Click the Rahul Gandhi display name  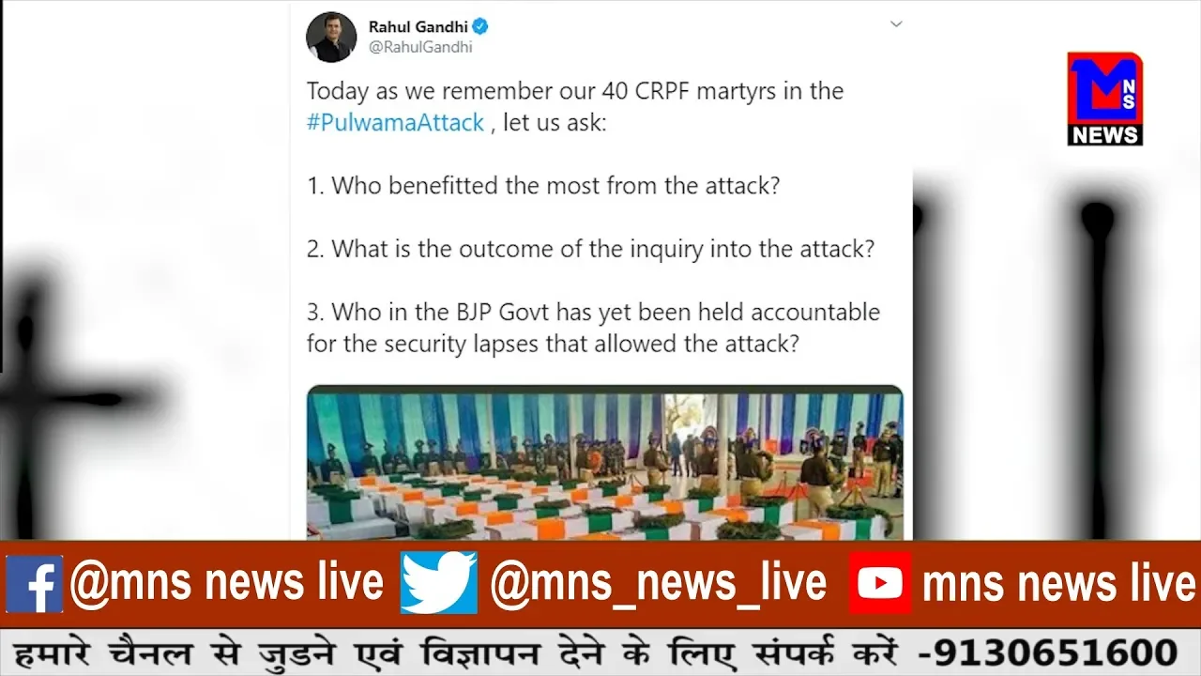click(x=418, y=26)
